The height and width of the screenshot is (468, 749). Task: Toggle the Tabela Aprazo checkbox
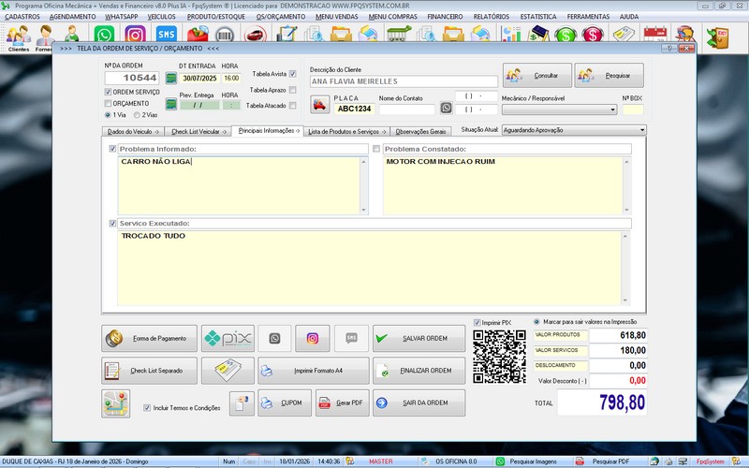(293, 90)
